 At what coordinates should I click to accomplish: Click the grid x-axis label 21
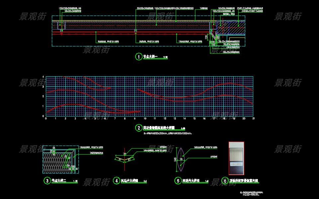(x=254, y=118)
